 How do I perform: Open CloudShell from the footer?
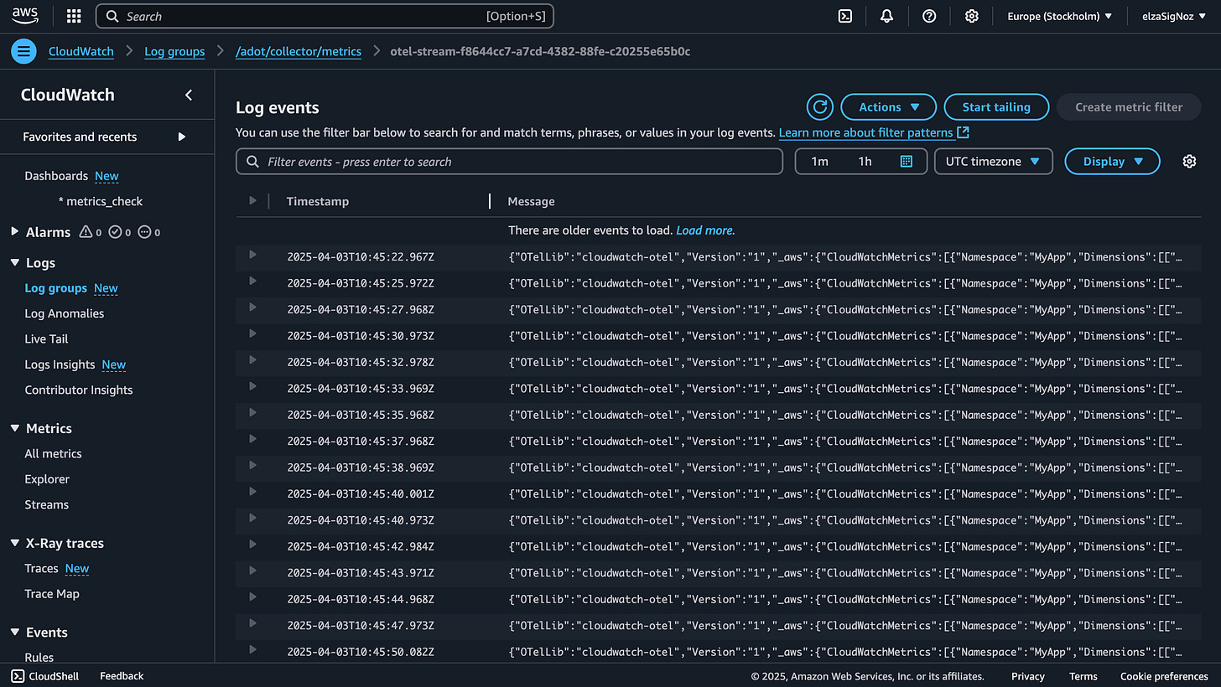(44, 676)
